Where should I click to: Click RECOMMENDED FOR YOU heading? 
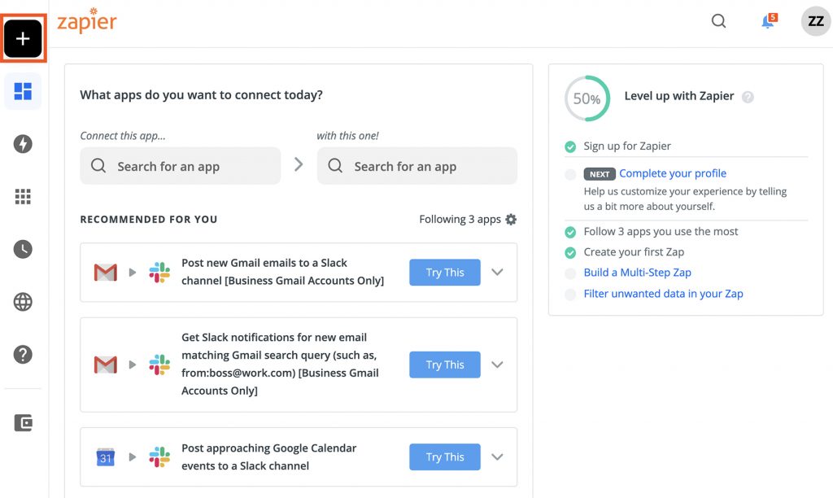click(x=149, y=220)
